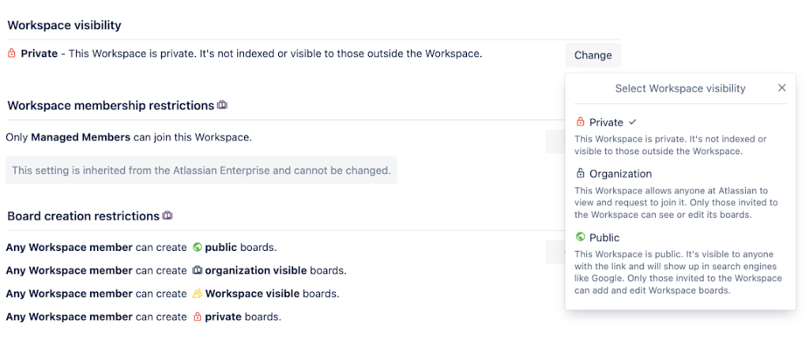The width and height of the screenshot is (809, 341).
Task: Click the green globe icon beside Public
Action: pos(581,238)
